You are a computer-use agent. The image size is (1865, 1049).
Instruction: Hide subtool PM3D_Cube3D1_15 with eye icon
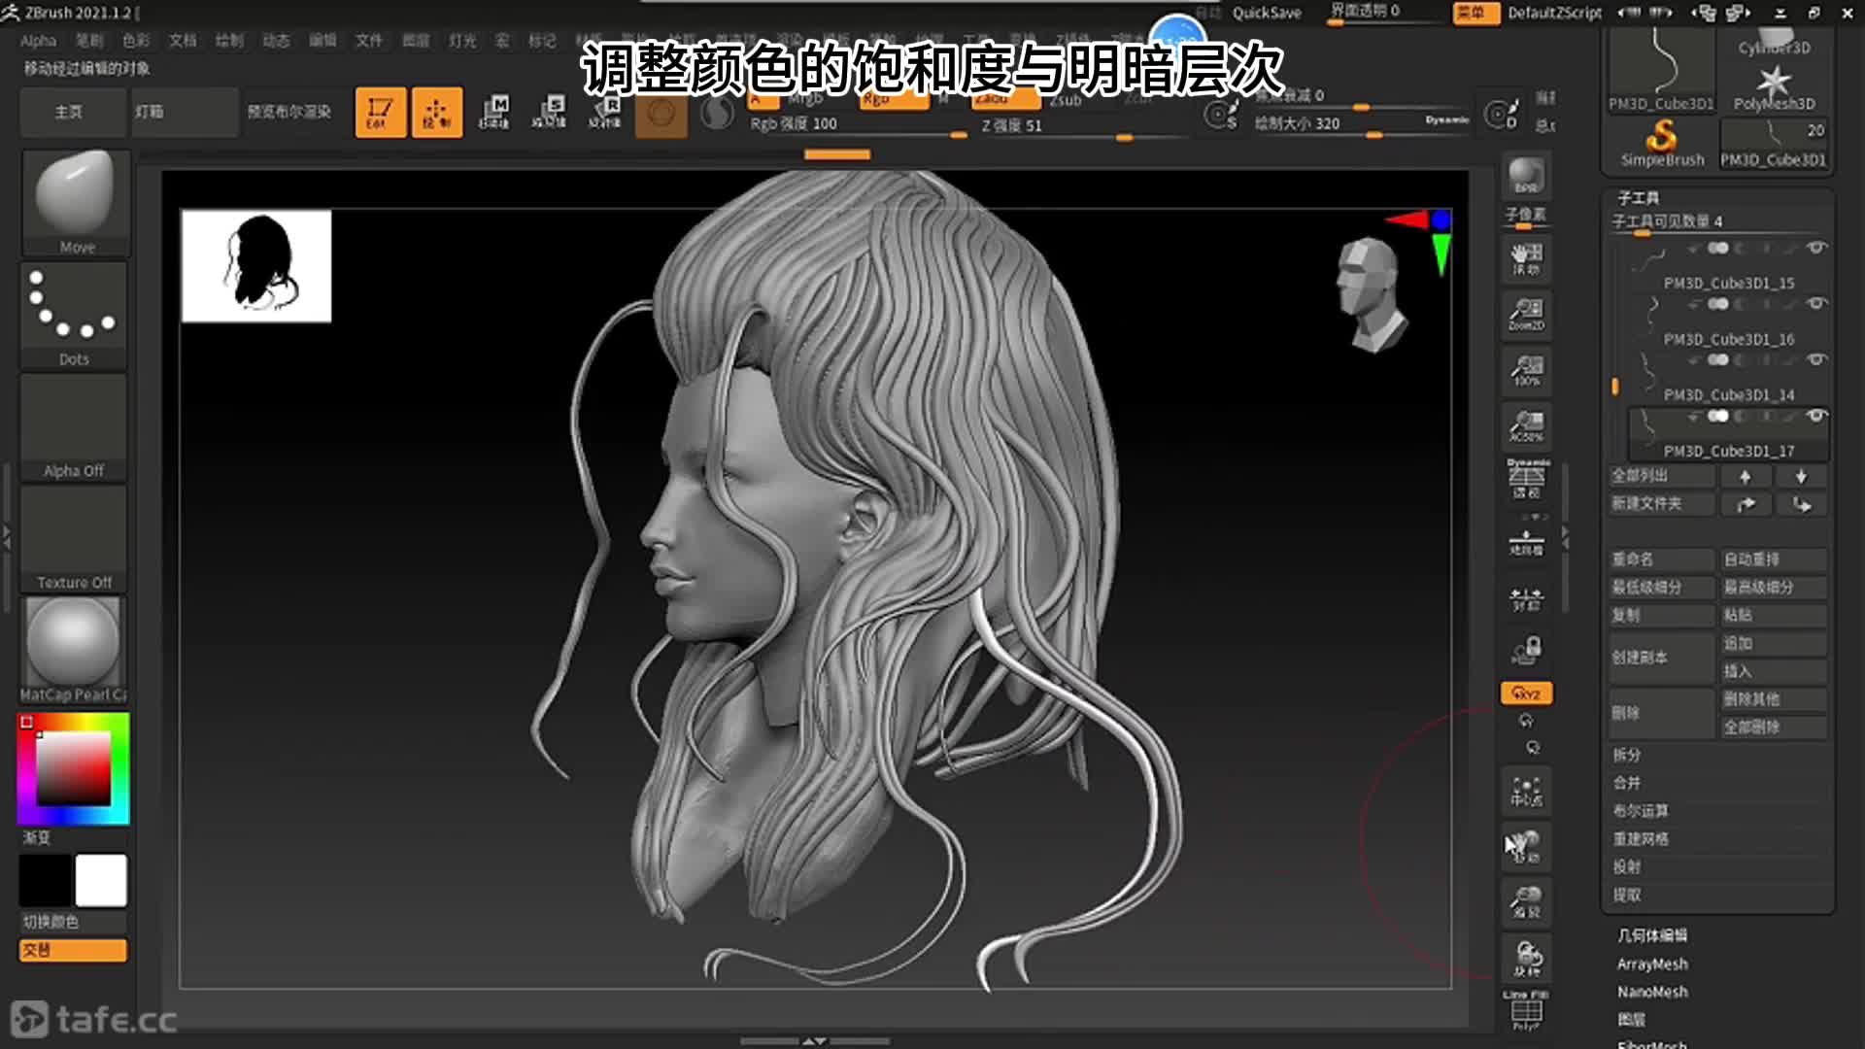click(x=1815, y=249)
